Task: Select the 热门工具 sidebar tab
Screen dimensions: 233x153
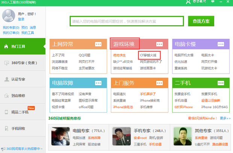Action: pyautogui.click(x=23, y=46)
